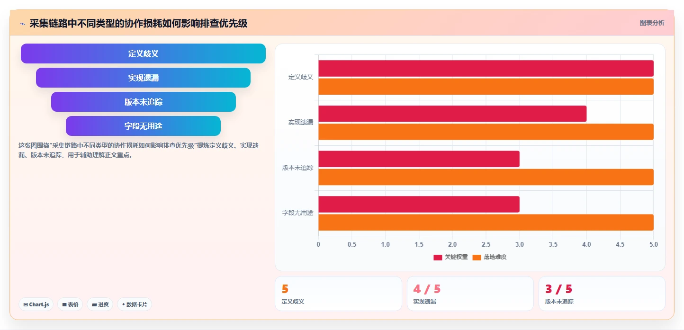Click the red bar for 定义歧义
This screenshot has width=684, height=330.
point(486,68)
